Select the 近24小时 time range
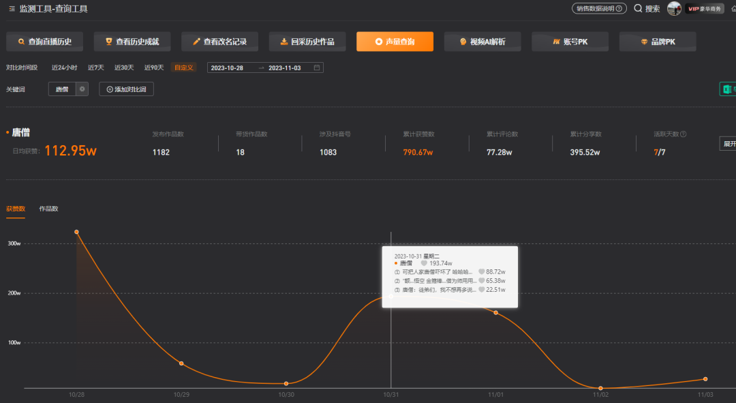The width and height of the screenshot is (736, 403). [x=65, y=68]
